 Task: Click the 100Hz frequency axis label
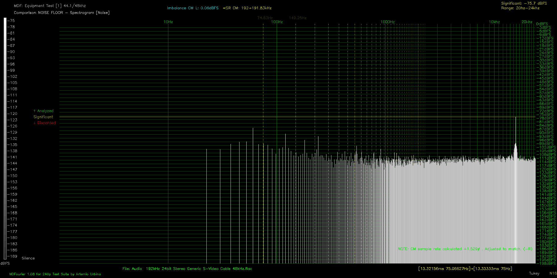(x=277, y=22)
